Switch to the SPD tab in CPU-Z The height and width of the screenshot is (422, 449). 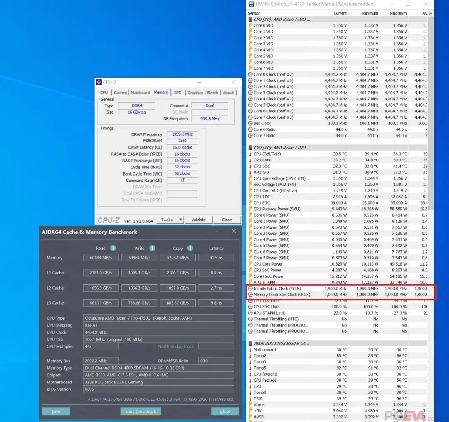pos(178,93)
